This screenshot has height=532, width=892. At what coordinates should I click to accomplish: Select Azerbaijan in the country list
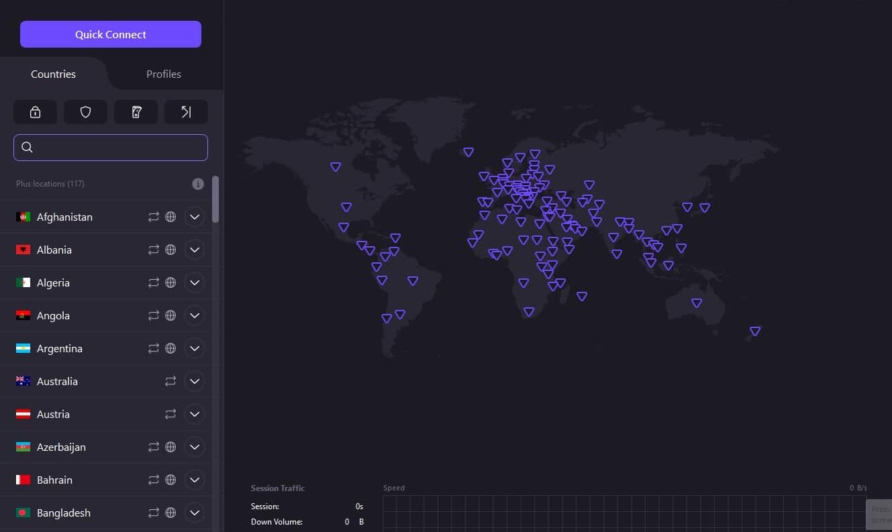[x=106, y=447]
